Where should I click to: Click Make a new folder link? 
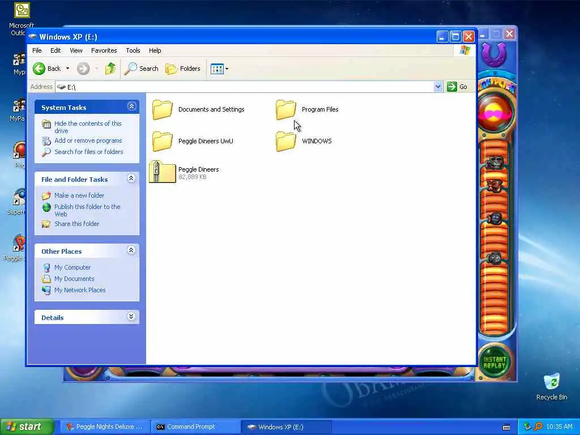[x=79, y=195]
